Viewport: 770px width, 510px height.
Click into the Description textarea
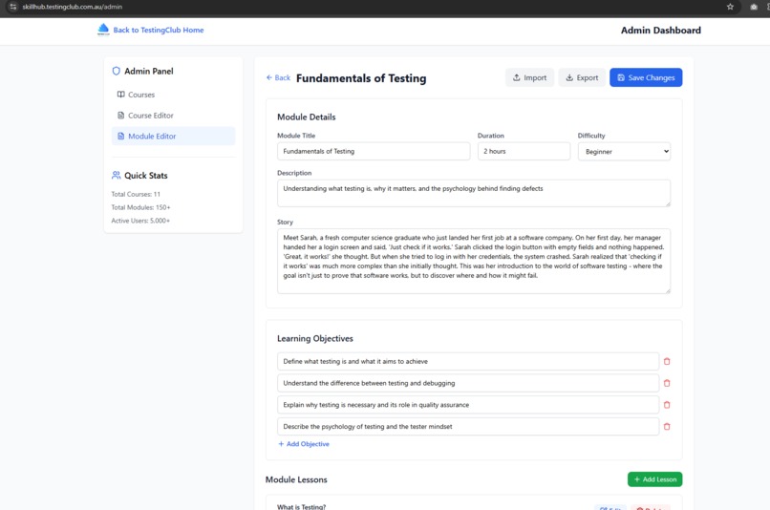point(474,193)
